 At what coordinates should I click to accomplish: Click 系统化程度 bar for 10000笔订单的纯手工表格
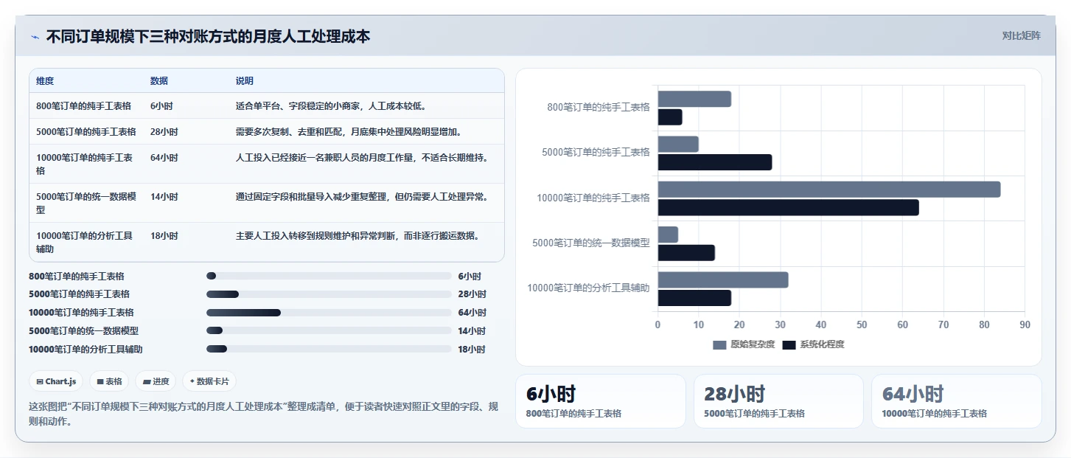789,208
